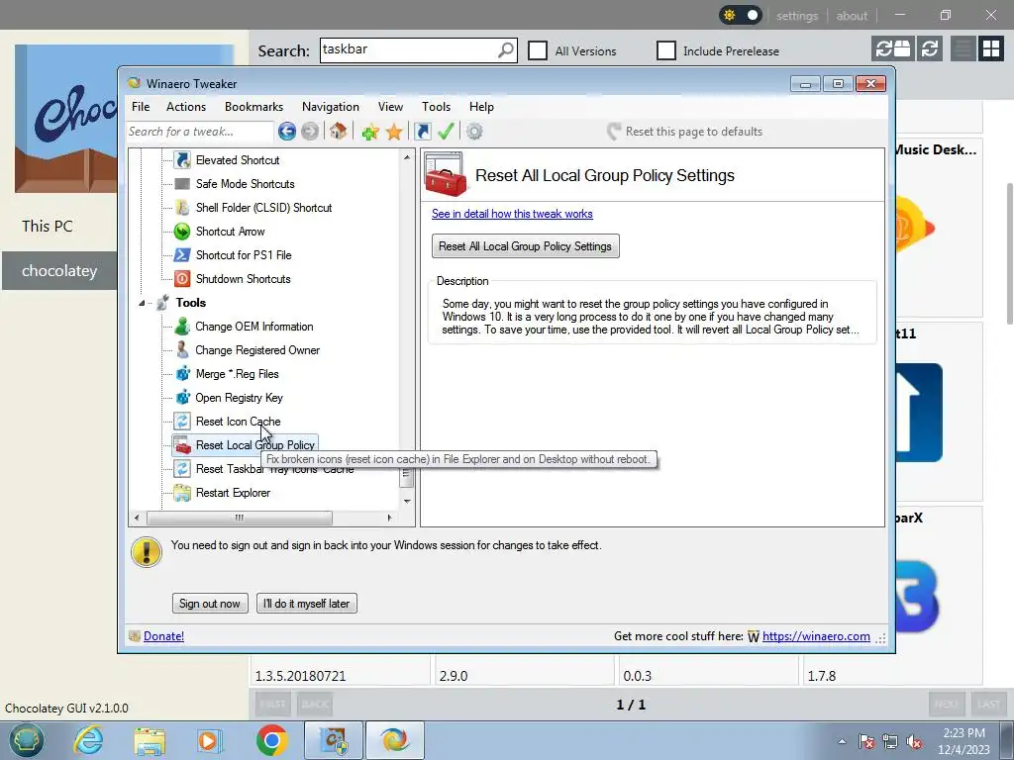Click Chocolatey refresh packages icon
This screenshot has height=760, width=1014.
pyautogui.click(x=929, y=49)
